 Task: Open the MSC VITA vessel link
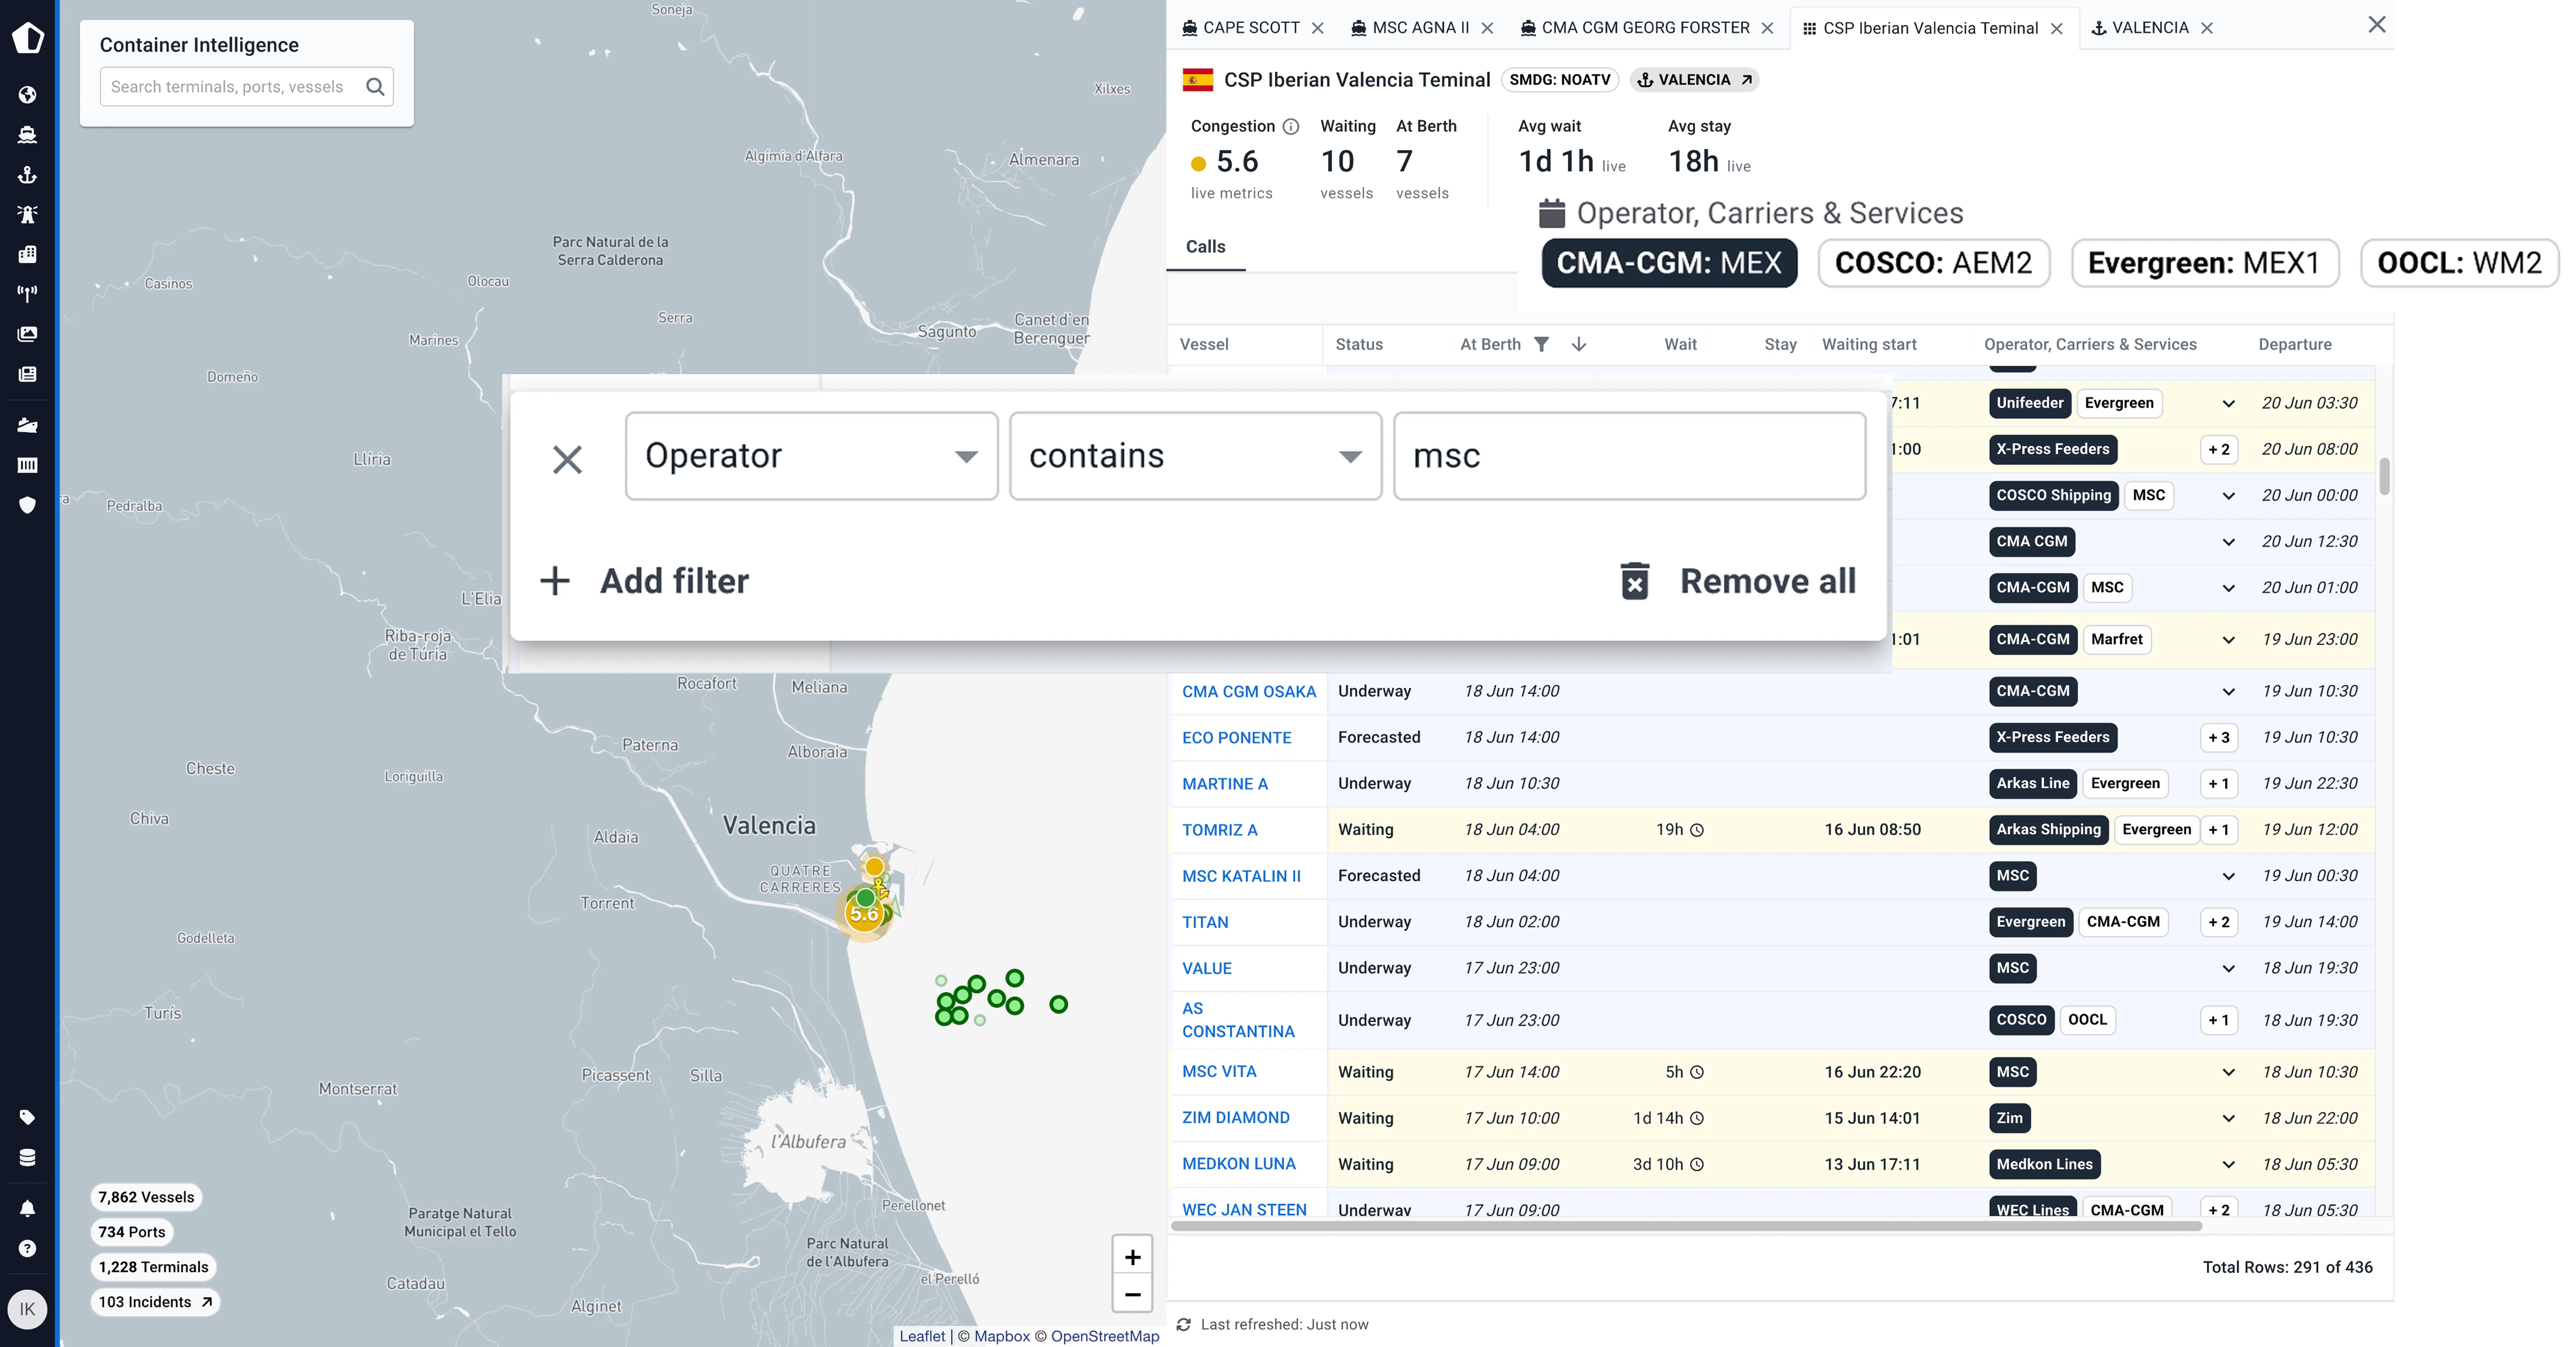tap(1219, 1072)
